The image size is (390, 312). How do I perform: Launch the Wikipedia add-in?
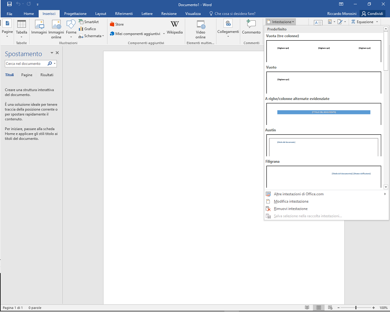point(175,27)
